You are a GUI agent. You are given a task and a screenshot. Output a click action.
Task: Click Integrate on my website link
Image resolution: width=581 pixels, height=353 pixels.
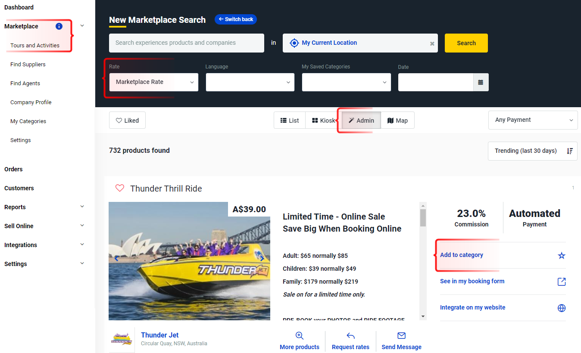tap(472, 307)
